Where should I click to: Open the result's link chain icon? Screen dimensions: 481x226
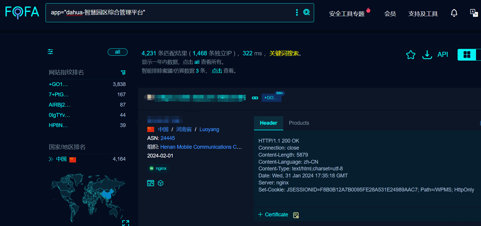(x=255, y=98)
